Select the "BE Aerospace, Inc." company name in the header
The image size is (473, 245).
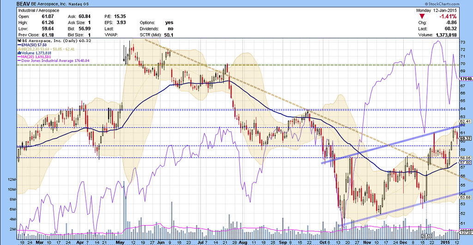tap(50, 4)
